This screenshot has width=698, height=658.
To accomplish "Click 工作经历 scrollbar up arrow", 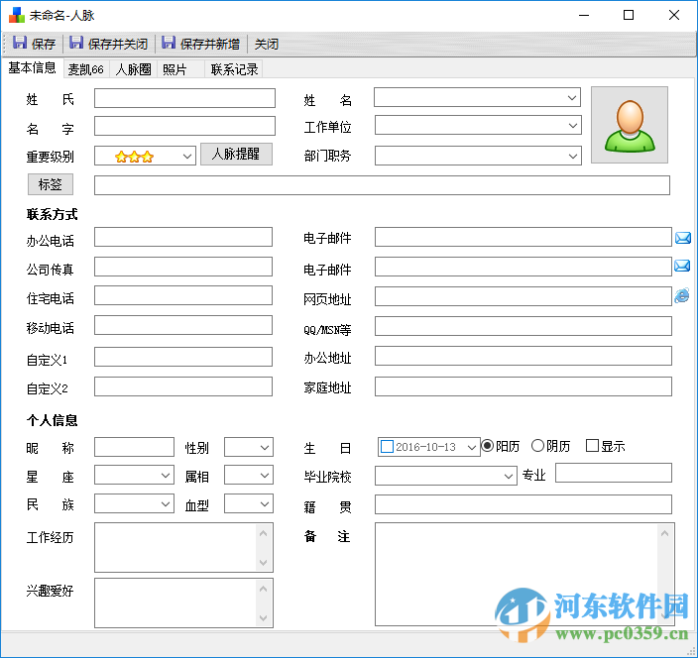I will [x=264, y=533].
